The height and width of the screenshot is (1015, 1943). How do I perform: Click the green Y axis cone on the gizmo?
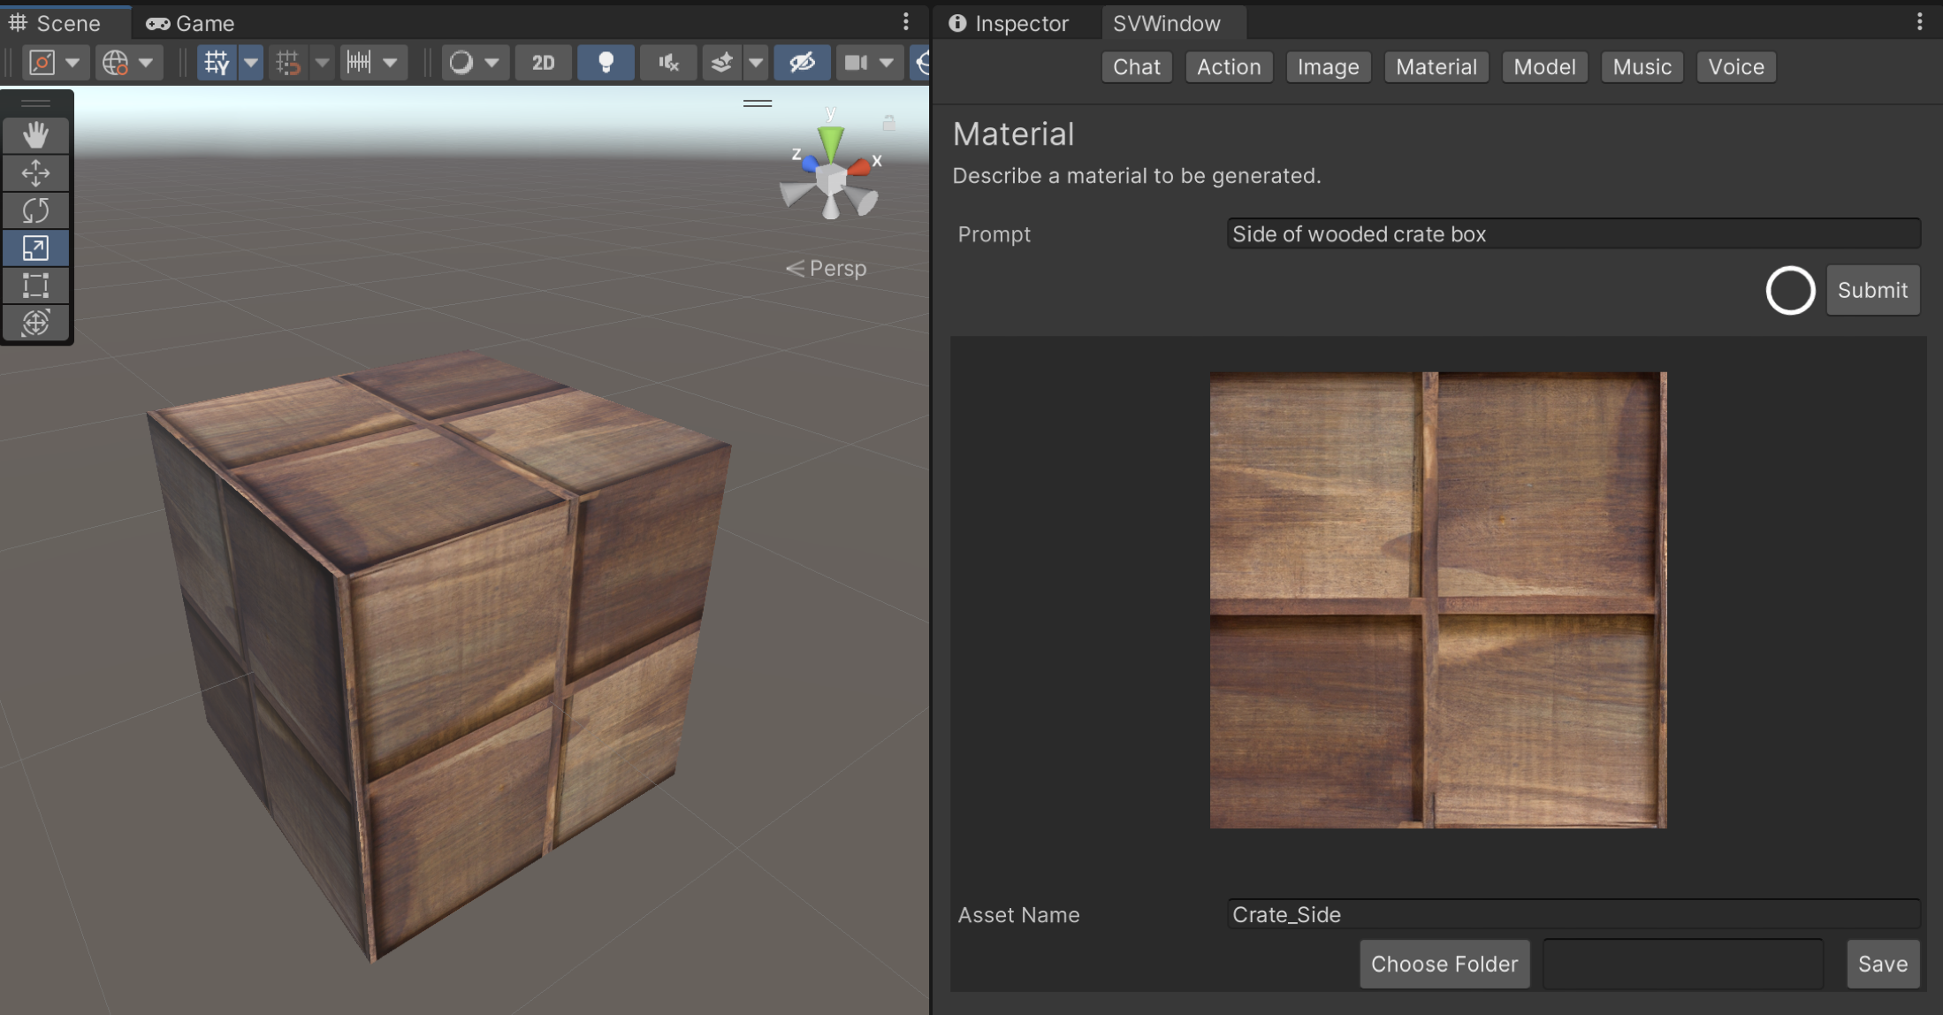coord(830,141)
